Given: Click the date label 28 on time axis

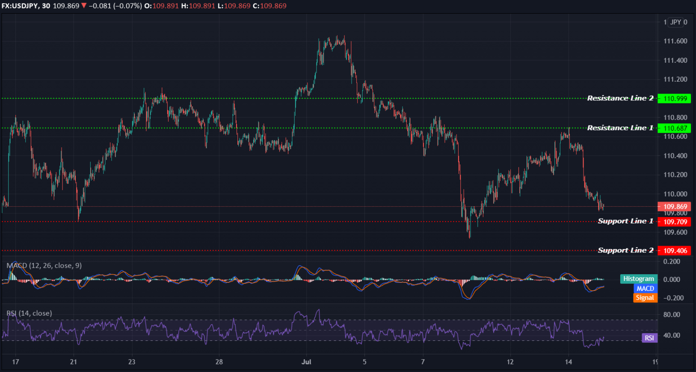Looking at the screenshot, I should click(x=219, y=362).
